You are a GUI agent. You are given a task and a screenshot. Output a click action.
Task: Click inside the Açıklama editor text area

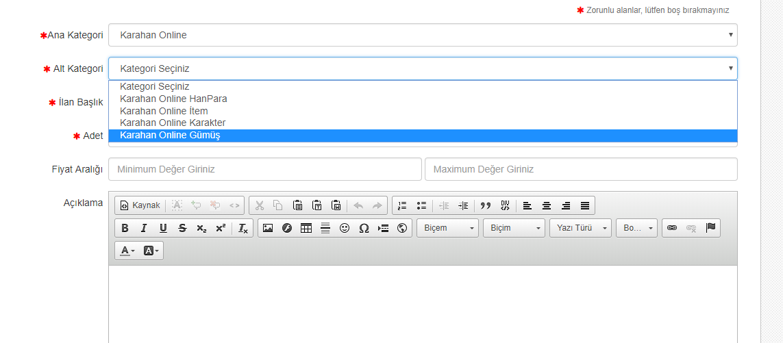tap(423, 303)
